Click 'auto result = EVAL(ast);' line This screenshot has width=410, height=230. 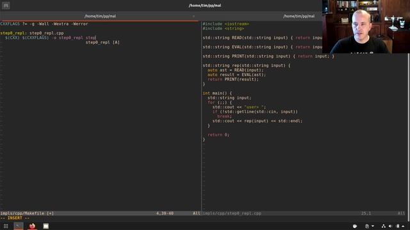[x=236, y=75]
